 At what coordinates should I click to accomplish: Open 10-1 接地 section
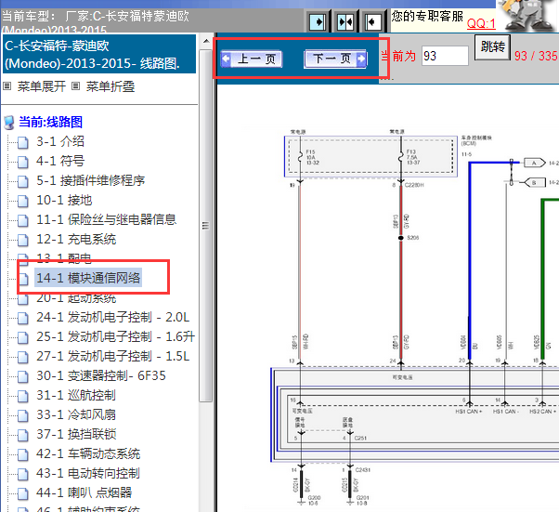(x=64, y=200)
